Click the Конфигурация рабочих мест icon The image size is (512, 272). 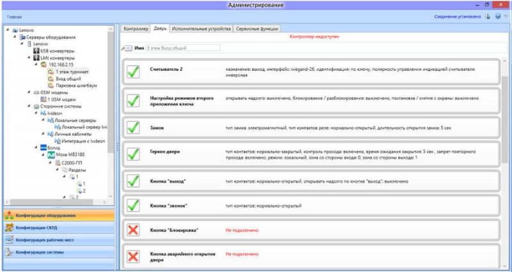[x=8, y=240]
